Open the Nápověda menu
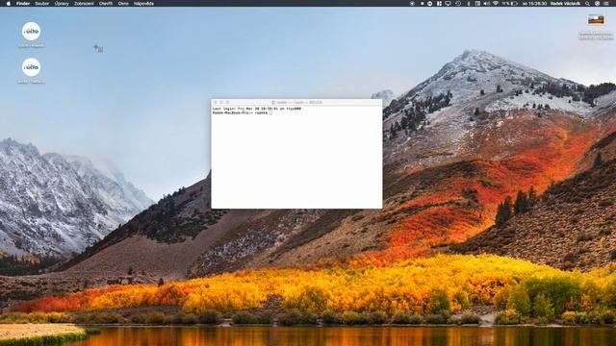The height and width of the screenshot is (346, 616). pos(143,4)
